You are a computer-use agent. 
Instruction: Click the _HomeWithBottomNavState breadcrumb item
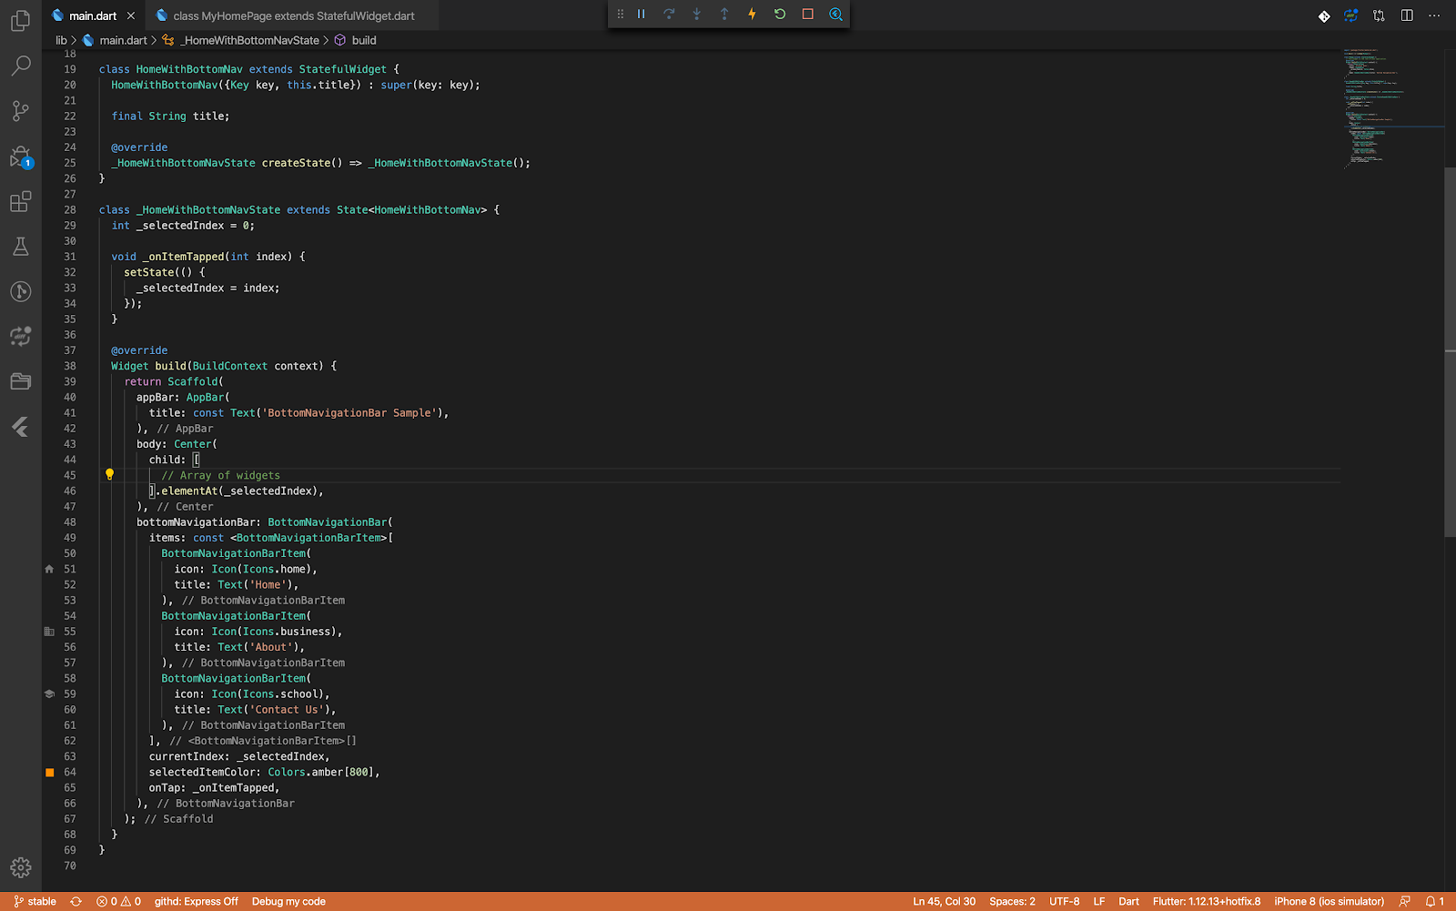coord(250,40)
